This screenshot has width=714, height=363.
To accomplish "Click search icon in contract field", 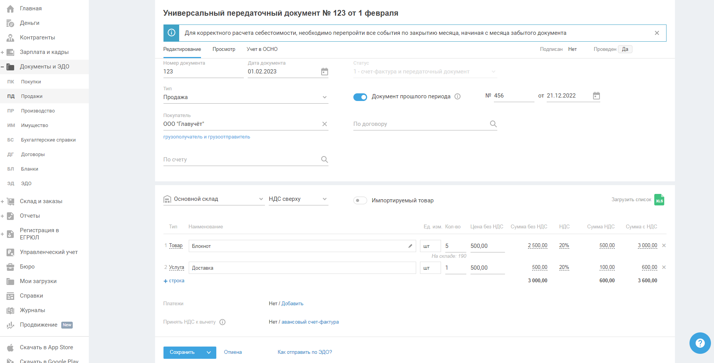I will coord(493,124).
